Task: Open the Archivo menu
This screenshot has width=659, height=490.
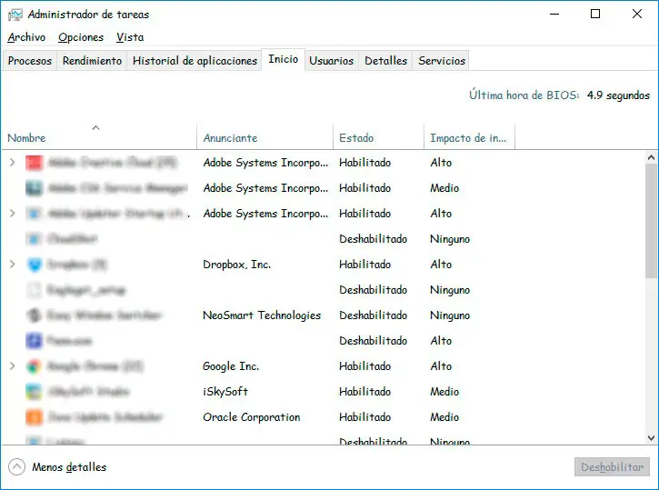Action: [26, 37]
